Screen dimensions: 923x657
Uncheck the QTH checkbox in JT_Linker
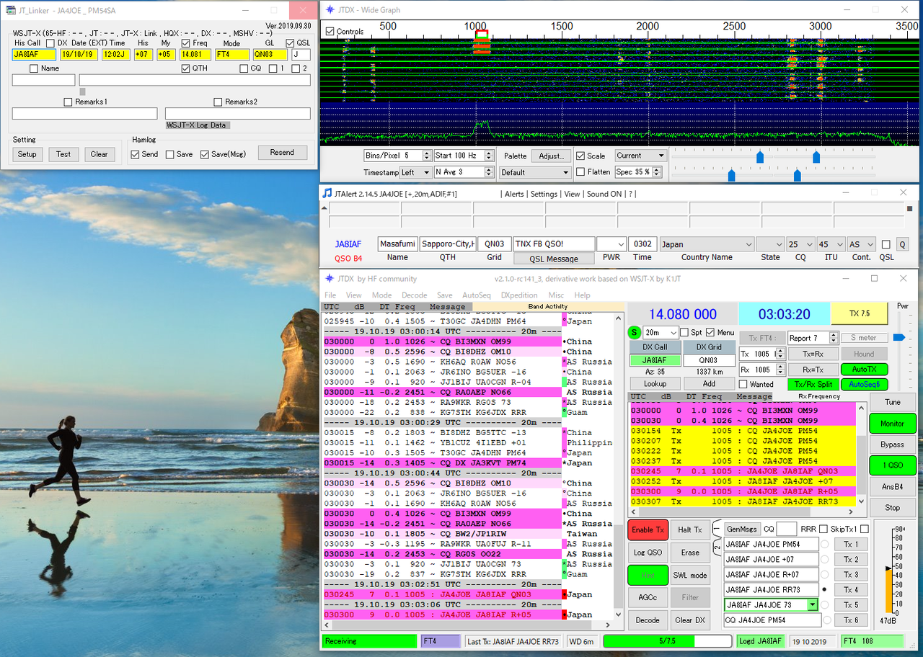point(186,68)
